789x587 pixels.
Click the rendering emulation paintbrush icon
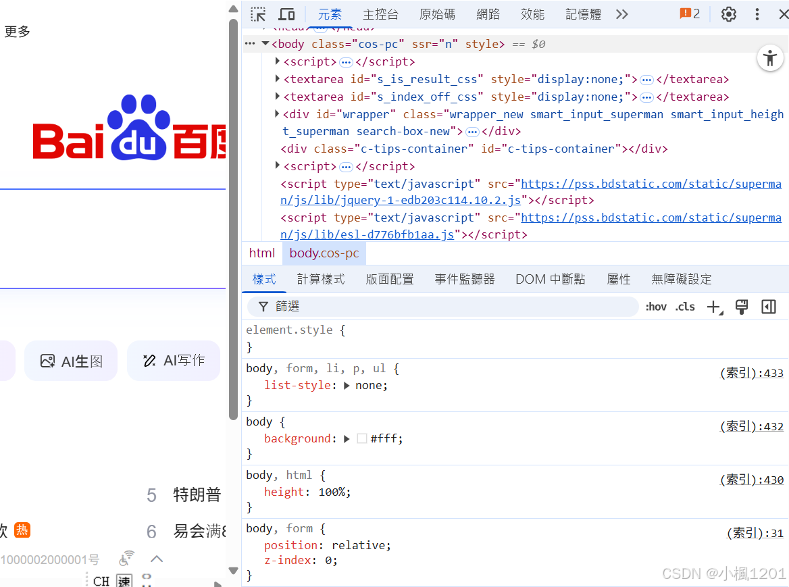click(x=742, y=307)
